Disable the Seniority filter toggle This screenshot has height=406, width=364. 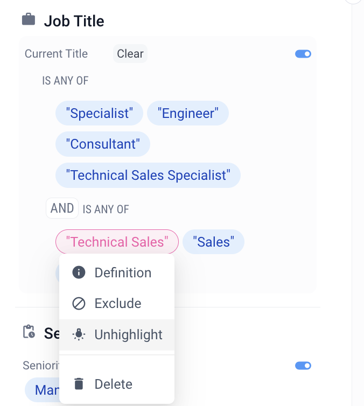303,366
